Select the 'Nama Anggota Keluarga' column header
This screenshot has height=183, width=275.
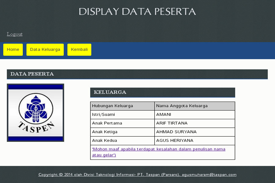(195, 106)
